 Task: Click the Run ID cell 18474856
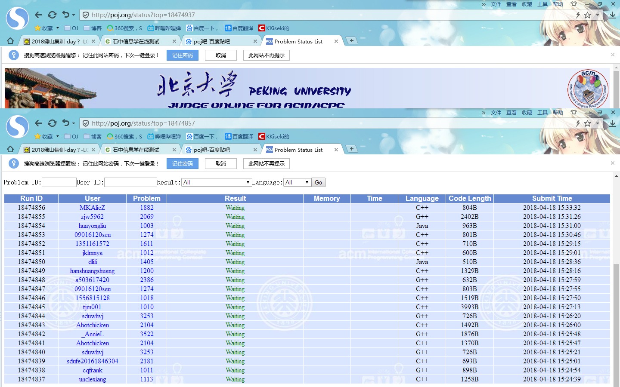[x=31, y=208]
